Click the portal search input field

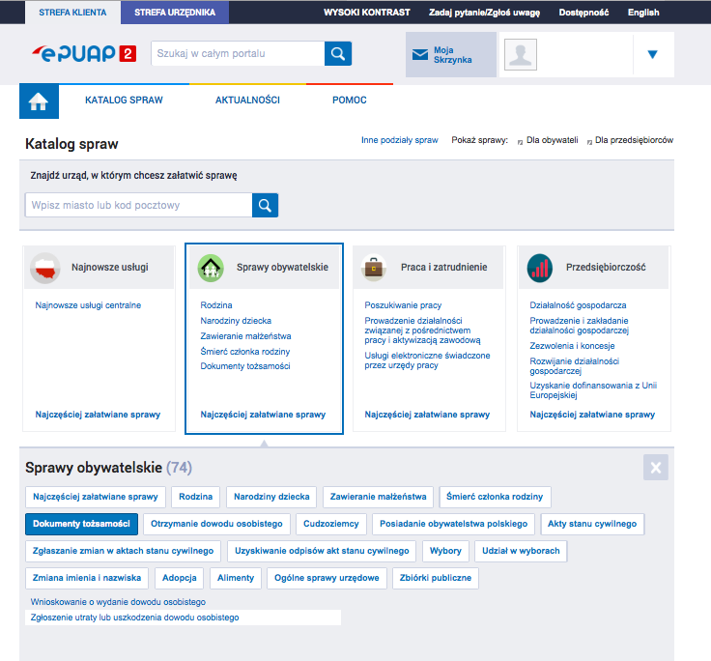238,53
